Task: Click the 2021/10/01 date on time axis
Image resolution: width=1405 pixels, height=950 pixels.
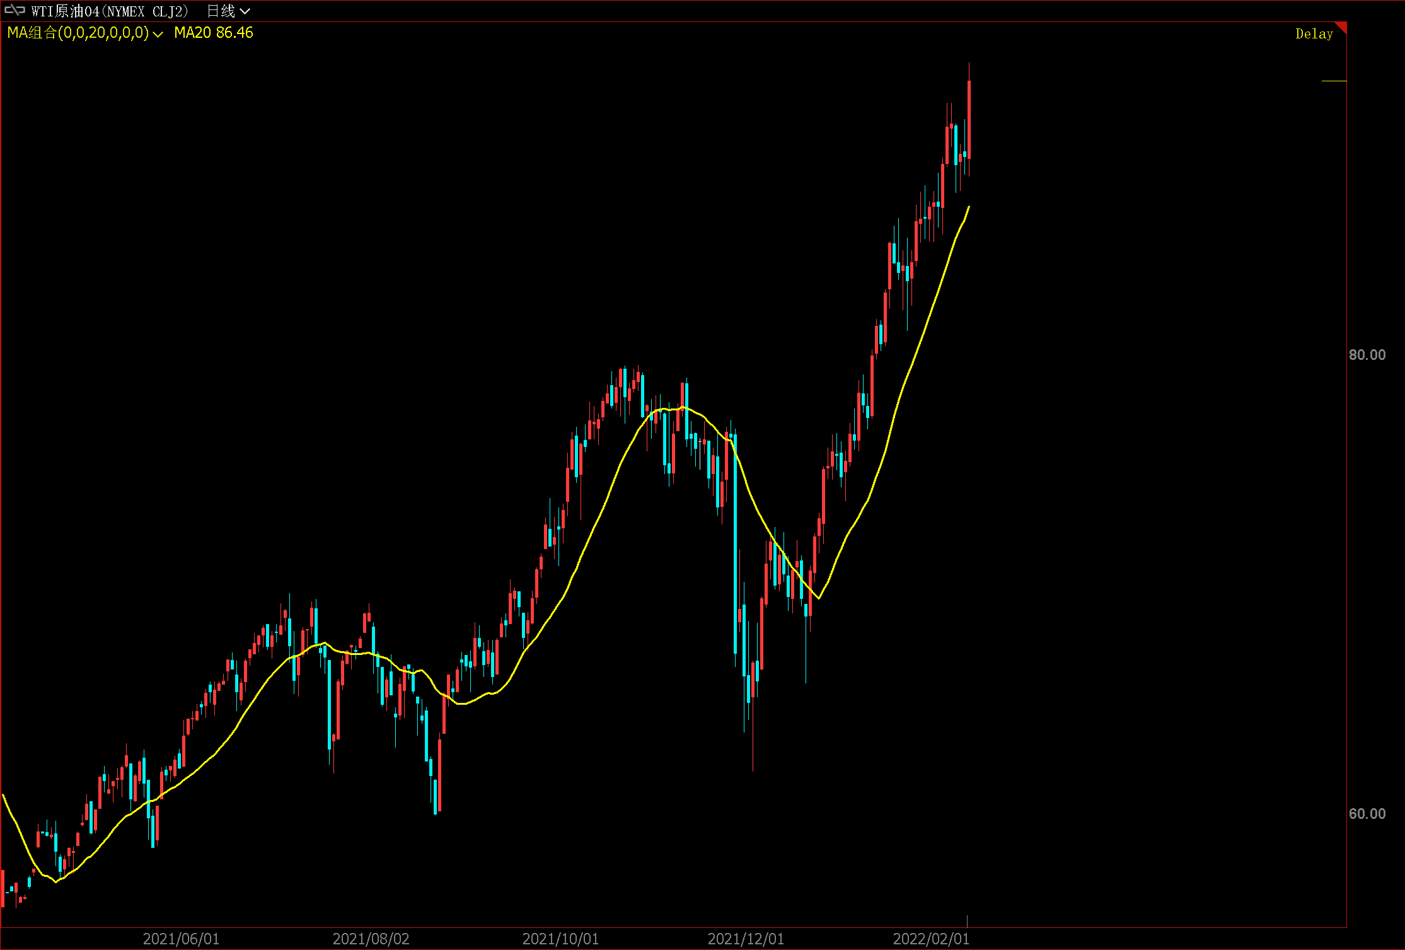Action: (x=560, y=939)
